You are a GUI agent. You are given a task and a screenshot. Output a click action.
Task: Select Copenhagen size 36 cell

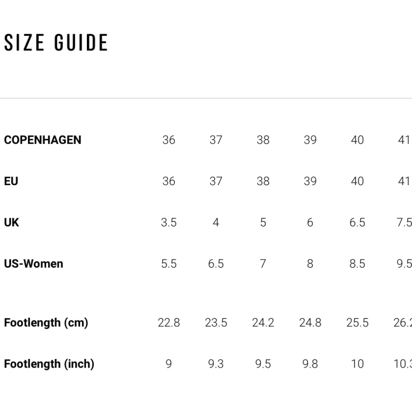[169, 140]
